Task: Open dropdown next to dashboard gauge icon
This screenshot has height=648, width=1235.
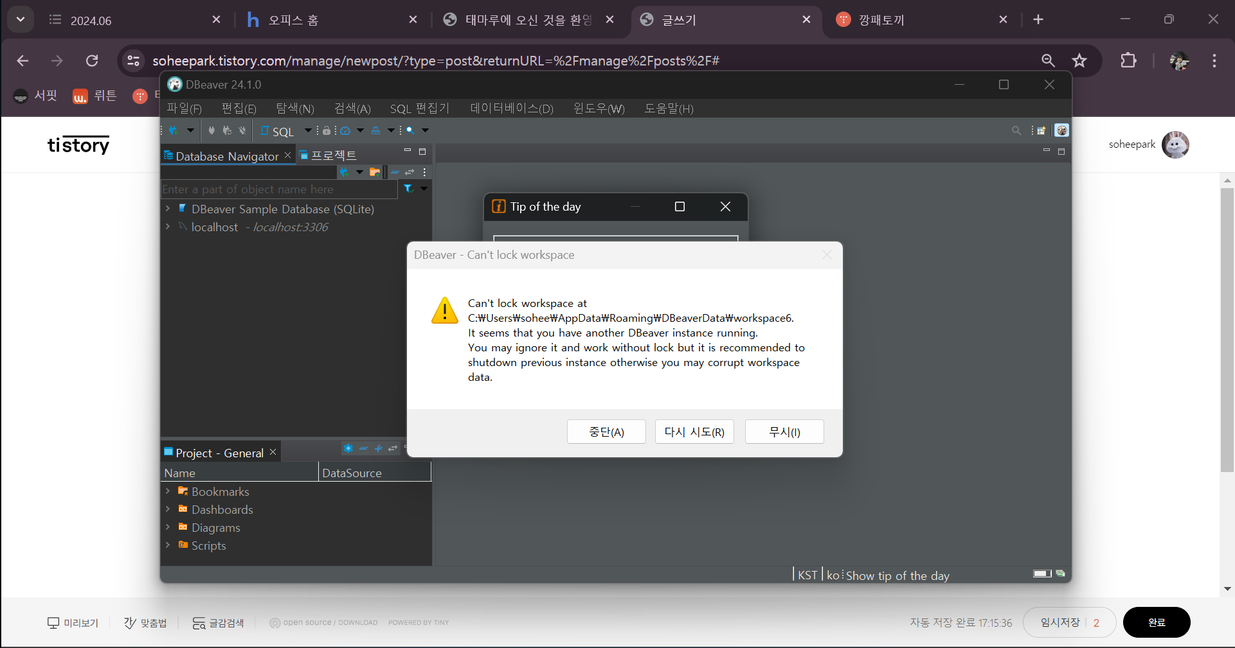Action: [x=360, y=130]
